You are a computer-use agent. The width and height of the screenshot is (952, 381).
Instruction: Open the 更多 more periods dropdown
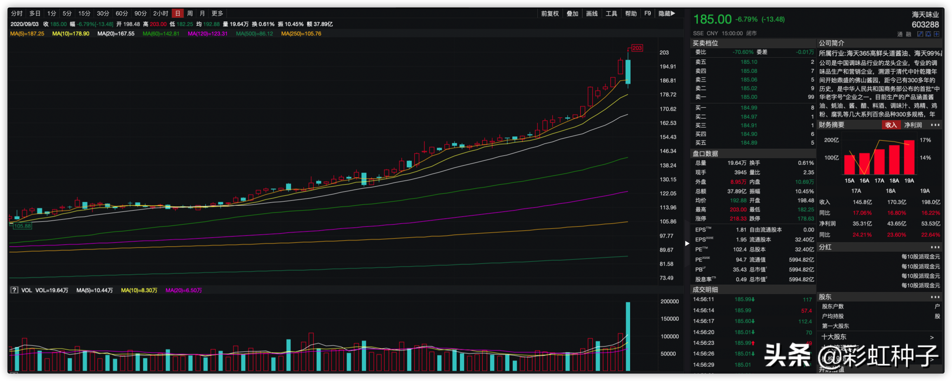tap(217, 14)
